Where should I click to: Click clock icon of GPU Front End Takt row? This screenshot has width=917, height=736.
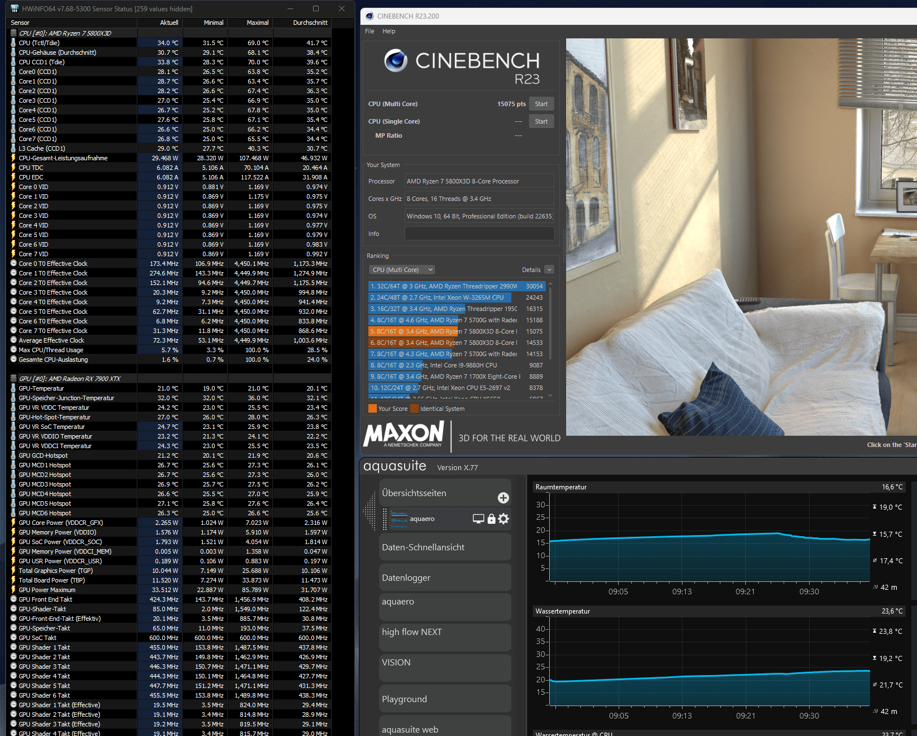(x=14, y=599)
